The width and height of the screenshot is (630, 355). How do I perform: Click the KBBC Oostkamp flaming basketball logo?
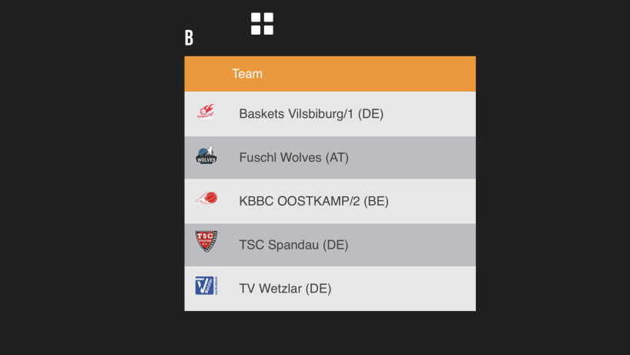206,198
